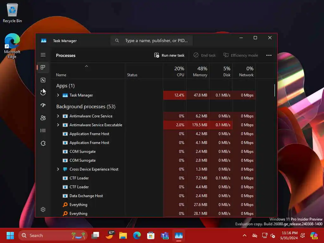Screen dimensions: 324x243
Task: Click the Task Manager taskbar icon
Action: click(x=179, y=235)
